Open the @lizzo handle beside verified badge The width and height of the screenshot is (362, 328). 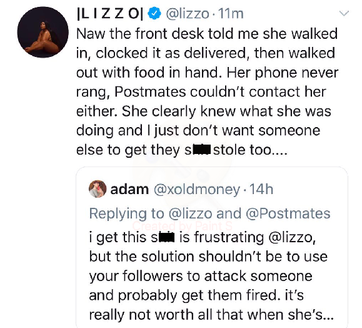click(x=188, y=14)
